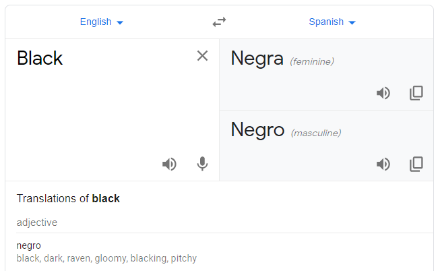The height and width of the screenshot is (271, 440).
Task: Select the Negro translation text
Action: coord(257,129)
